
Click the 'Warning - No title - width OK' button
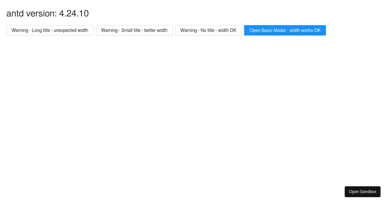pyautogui.click(x=208, y=30)
